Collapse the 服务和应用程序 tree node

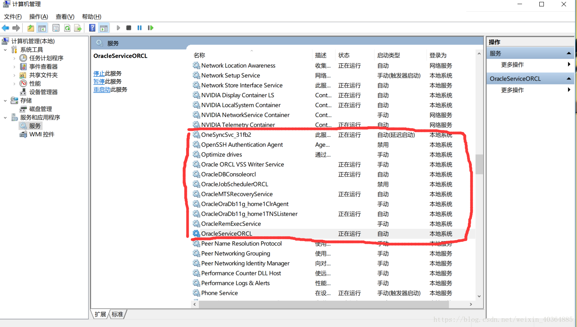click(x=5, y=118)
